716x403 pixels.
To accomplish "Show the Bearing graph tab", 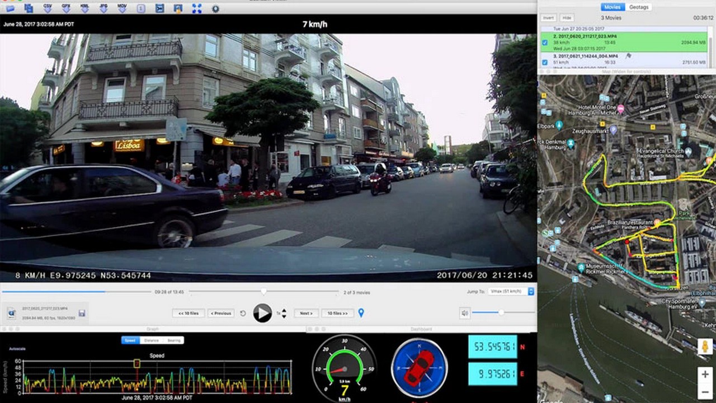I will point(174,340).
